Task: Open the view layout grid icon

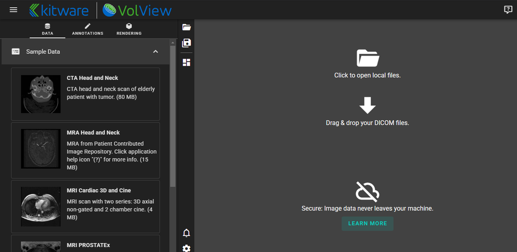Action: click(x=187, y=62)
